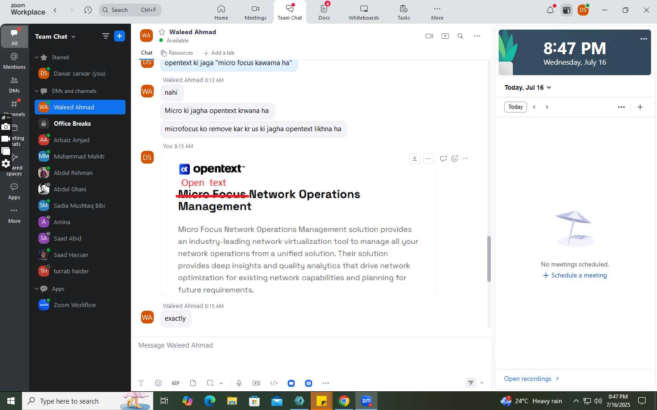The width and height of the screenshot is (657, 410).
Task: Switch to the Meetings tab
Action: 255,12
